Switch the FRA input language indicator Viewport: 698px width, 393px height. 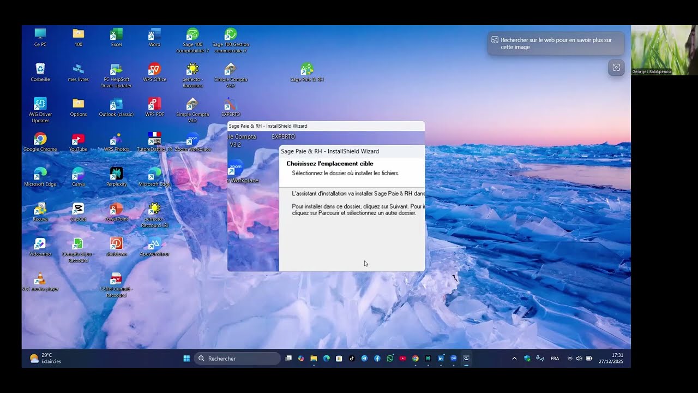(x=555, y=359)
